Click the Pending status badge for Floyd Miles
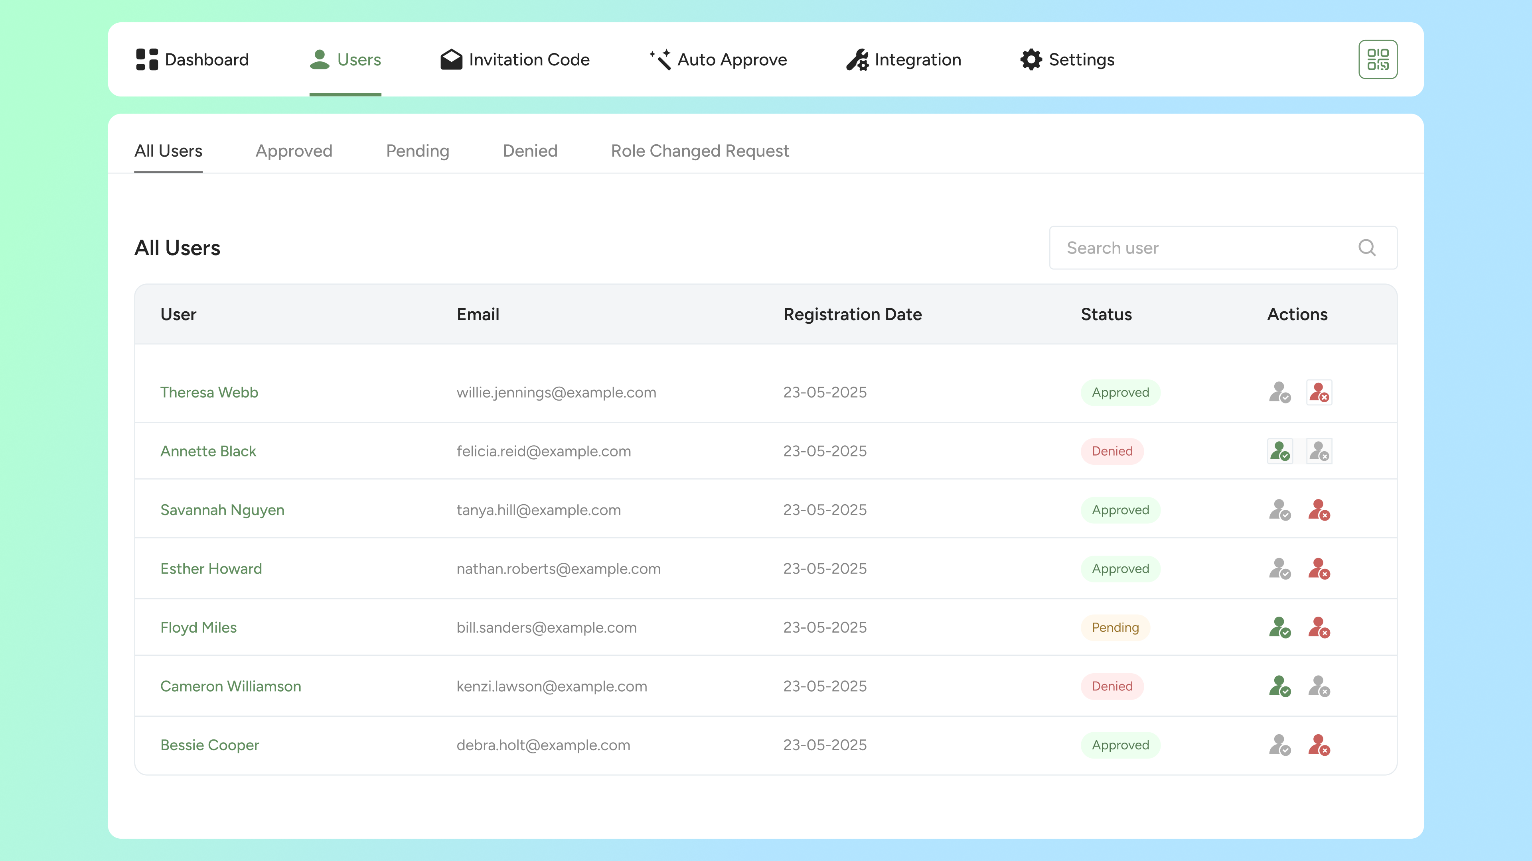Screen dimensions: 1532x861 tap(1115, 627)
